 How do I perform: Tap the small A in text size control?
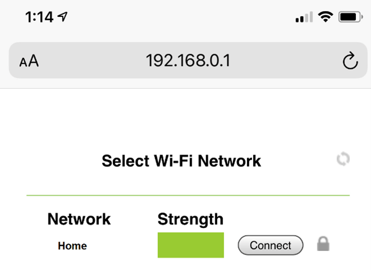coord(23,62)
